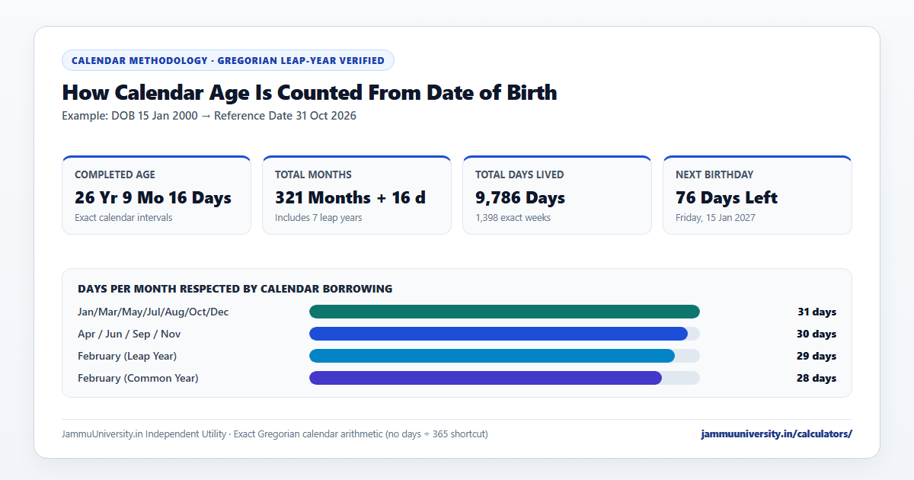Viewport: 914px width, 480px height.
Task: Click the 28 days value
Action: [817, 378]
